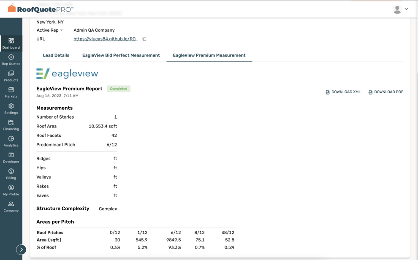Click the EagleView Premium Report heading
The width and height of the screenshot is (418, 260).
point(69,89)
